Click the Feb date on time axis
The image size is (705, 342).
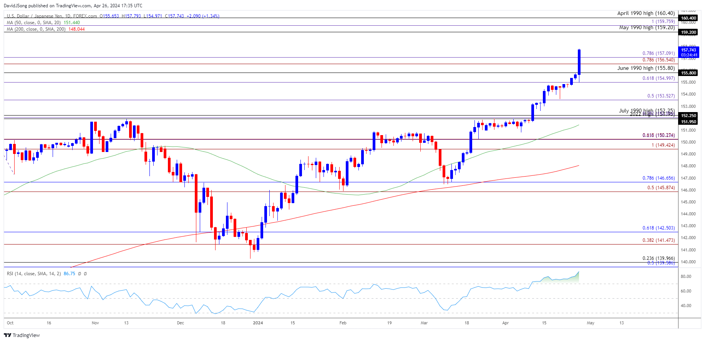343,323
